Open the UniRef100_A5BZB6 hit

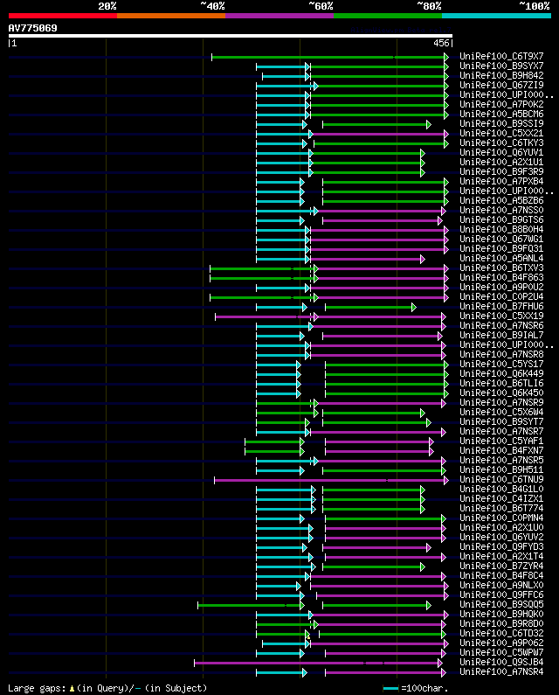tap(501, 201)
